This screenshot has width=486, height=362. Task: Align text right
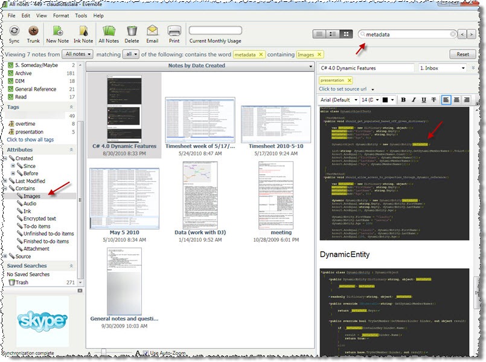(466, 100)
